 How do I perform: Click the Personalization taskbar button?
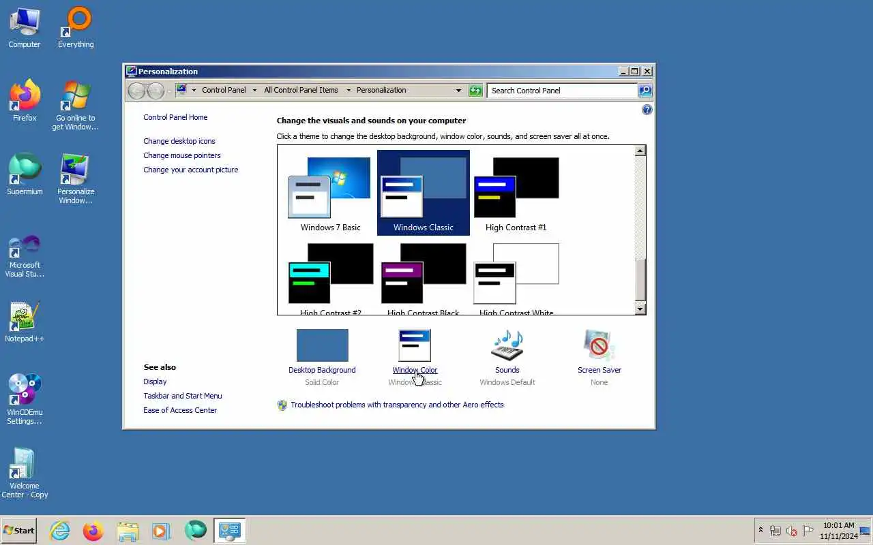point(229,531)
